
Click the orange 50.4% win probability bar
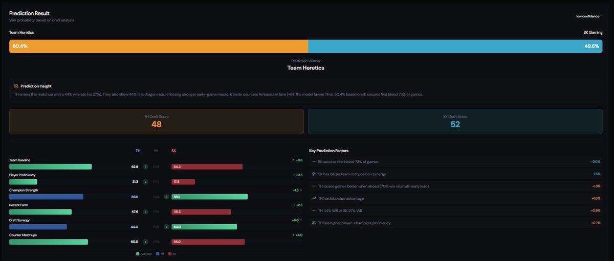(159, 46)
